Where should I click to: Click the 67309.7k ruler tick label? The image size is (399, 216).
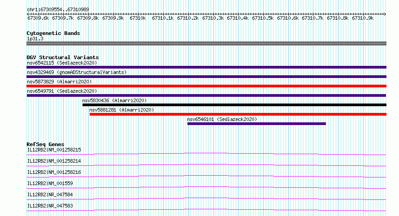63,18
